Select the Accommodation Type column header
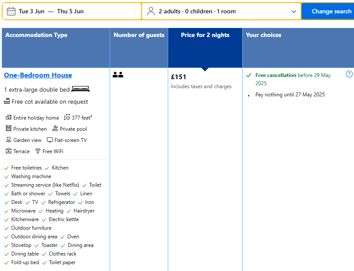Image resolution: width=354 pixels, height=271 pixels. click(37, 35)
